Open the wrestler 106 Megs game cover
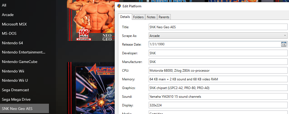This screenshot has height=114, width=289. click(x=91, y=20)
